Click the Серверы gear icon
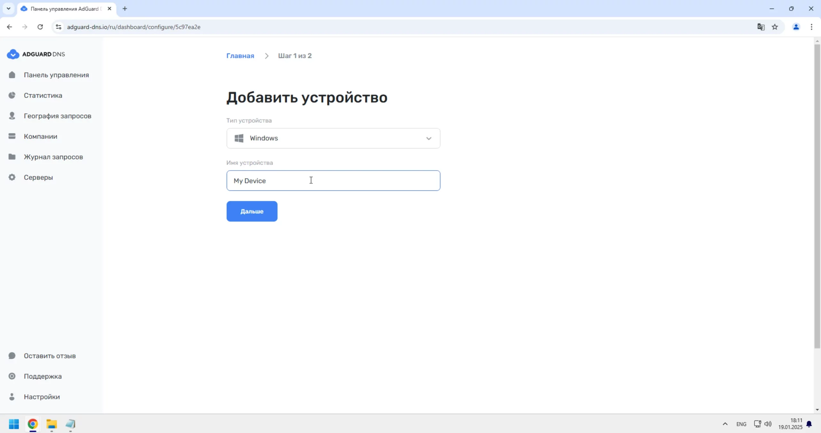The image size is (821, 433). (12, 177)
